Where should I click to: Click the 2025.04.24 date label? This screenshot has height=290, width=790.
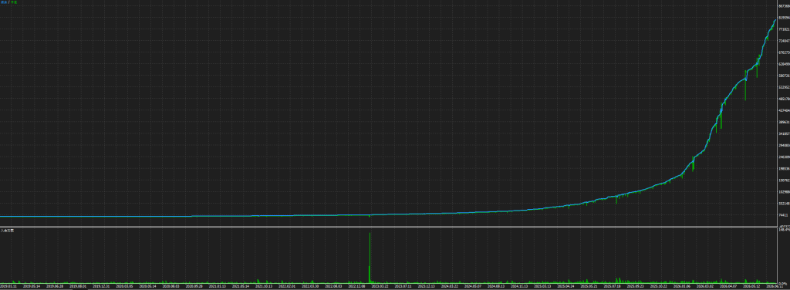click(x=565, y=286)
